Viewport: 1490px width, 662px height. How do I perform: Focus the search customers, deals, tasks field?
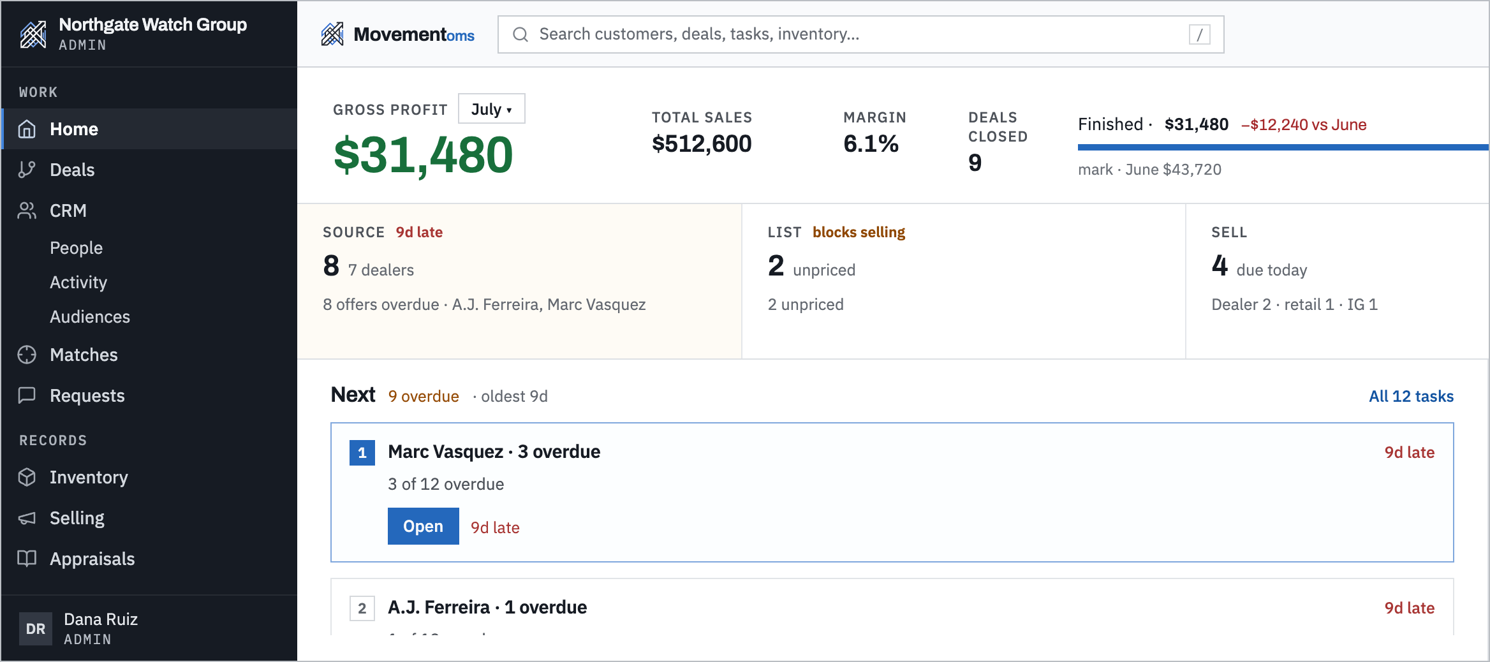(x=860, y=34)
